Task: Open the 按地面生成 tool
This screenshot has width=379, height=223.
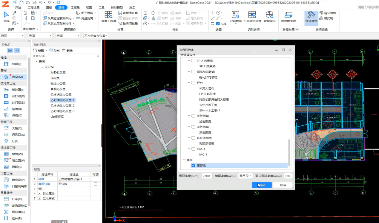Action: [288, 15]
